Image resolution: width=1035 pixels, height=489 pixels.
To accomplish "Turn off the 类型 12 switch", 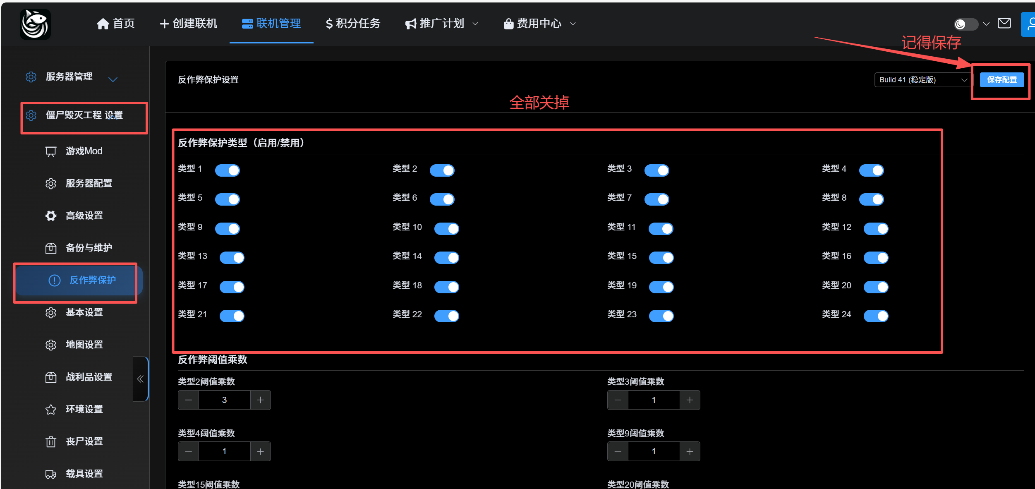I will click(876, 229).
